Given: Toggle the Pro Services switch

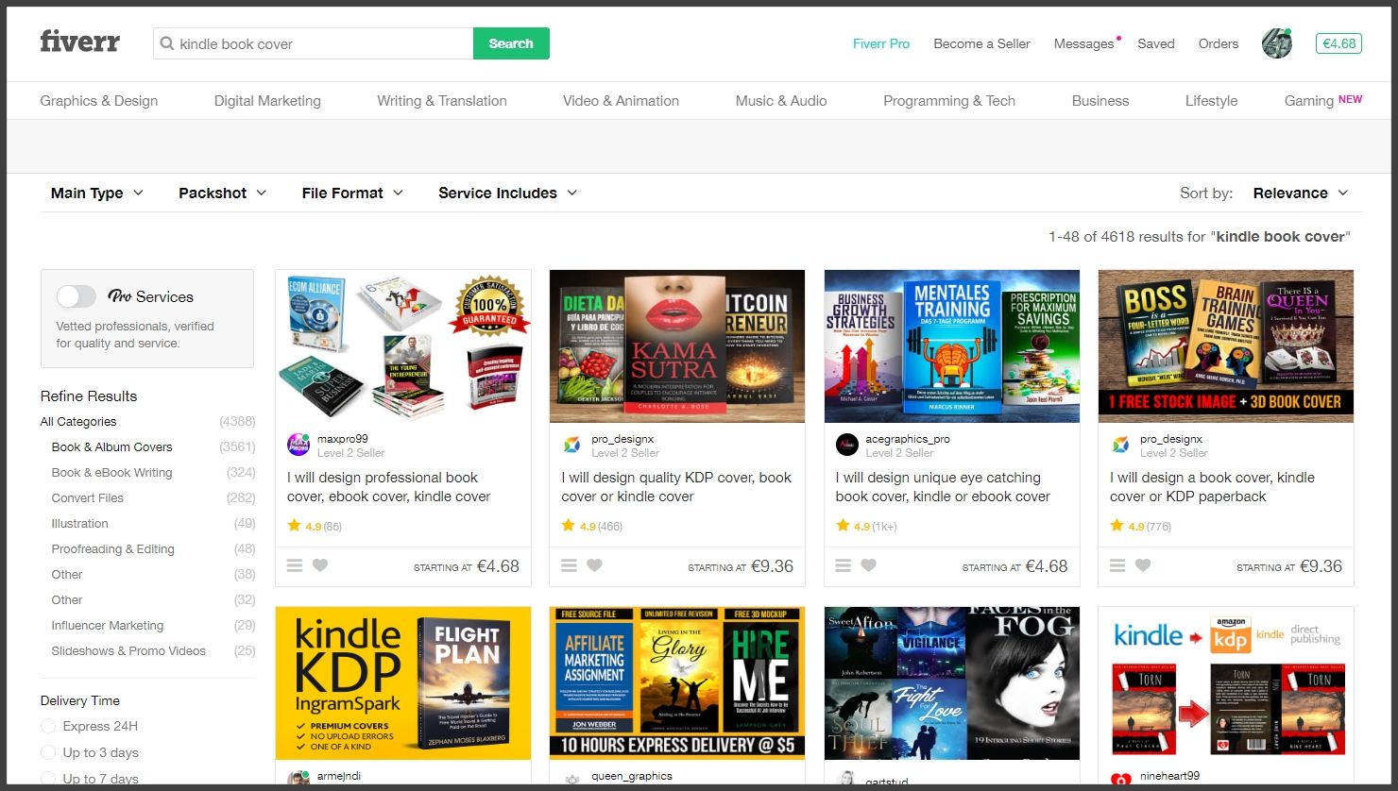Looking at the screenshot, I should pyautogui.click(x=76, y=296).
